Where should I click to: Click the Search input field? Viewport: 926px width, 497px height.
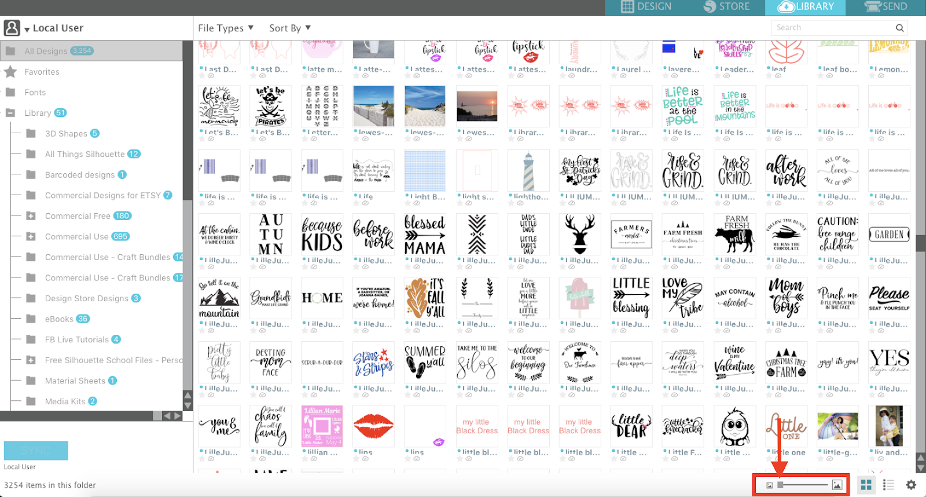click(839, 28)
